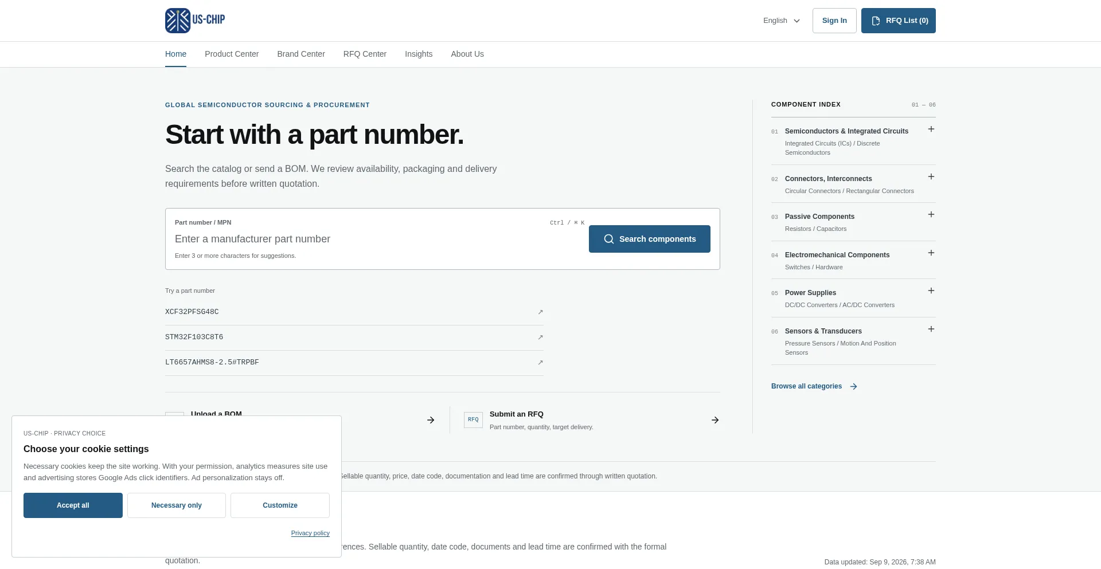Open the RFQ List (0) button

pyautogui.click(x=899, y=21)
